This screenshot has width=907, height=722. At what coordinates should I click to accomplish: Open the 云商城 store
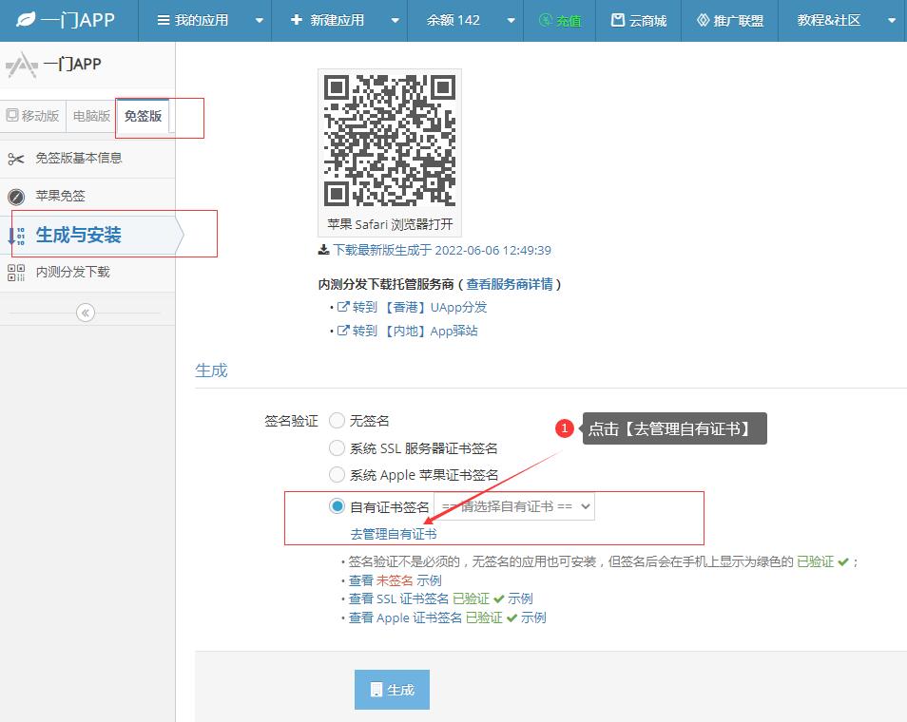click(x=639, y=21)
